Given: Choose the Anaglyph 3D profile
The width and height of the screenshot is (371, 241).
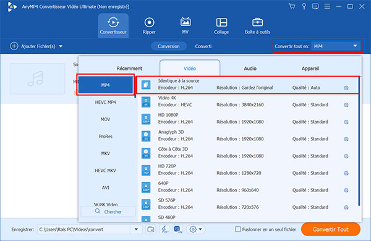Looking at the screenshot, I should point(248,136).
